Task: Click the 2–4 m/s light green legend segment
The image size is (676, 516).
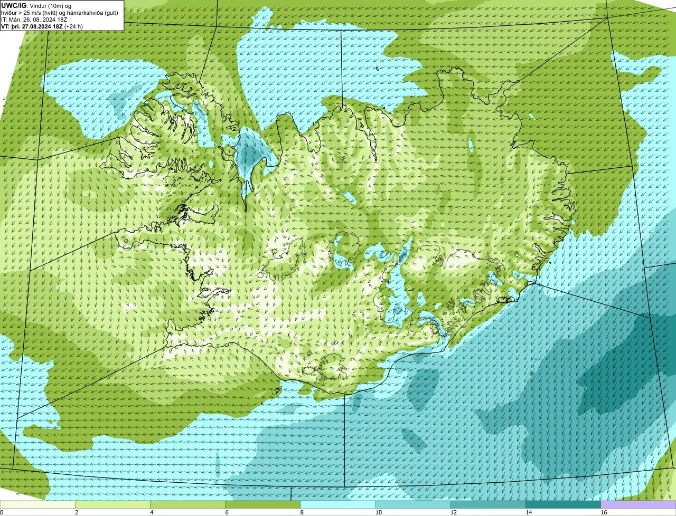Action: click(x=112, y=504)
